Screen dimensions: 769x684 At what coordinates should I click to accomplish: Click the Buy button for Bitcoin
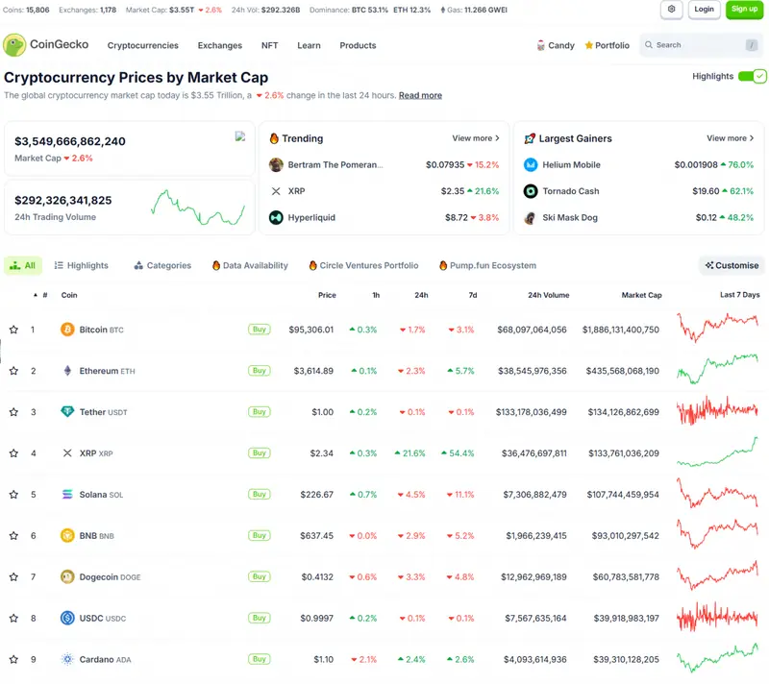[259, 330]
